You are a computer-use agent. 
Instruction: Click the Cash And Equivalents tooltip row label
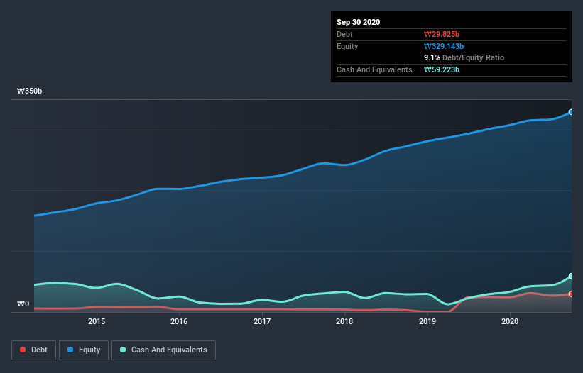[x=374, y=69]
